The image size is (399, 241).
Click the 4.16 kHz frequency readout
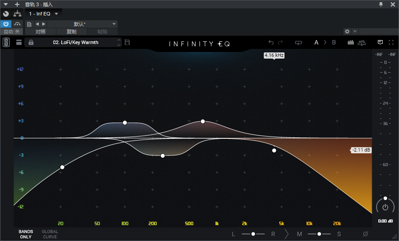tap(274, 55)
